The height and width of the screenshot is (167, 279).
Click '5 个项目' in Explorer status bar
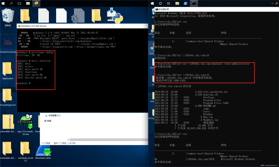tap(46, 143)
